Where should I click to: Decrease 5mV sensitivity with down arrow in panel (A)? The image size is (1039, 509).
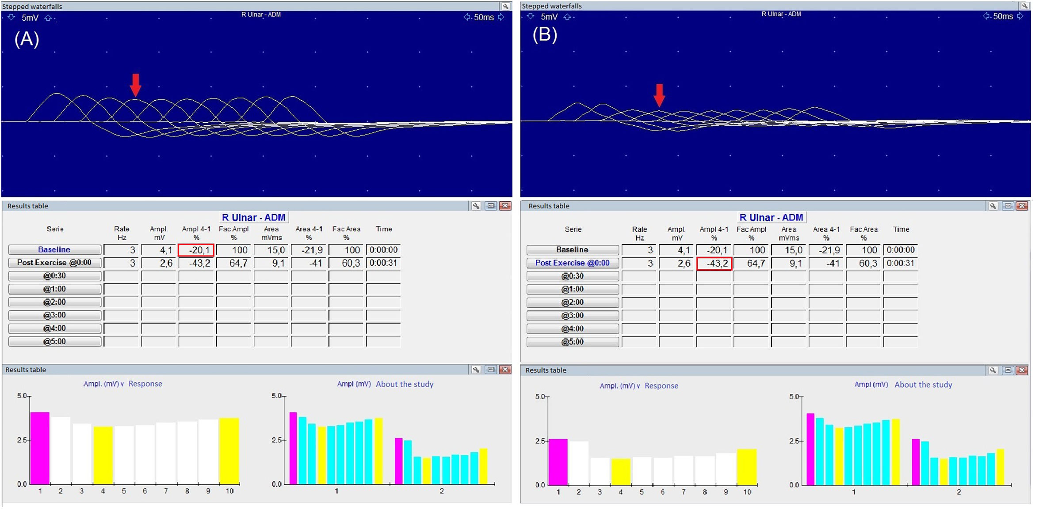pos(11,17)
